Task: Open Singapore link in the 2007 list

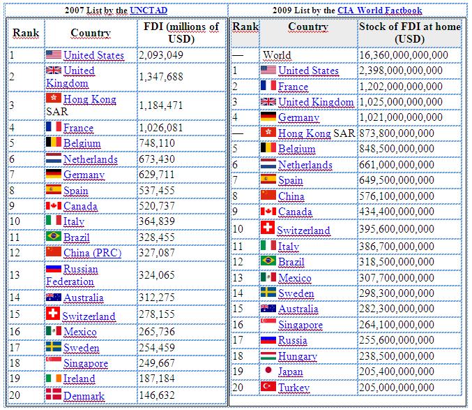Action: [x=86, y=364]
